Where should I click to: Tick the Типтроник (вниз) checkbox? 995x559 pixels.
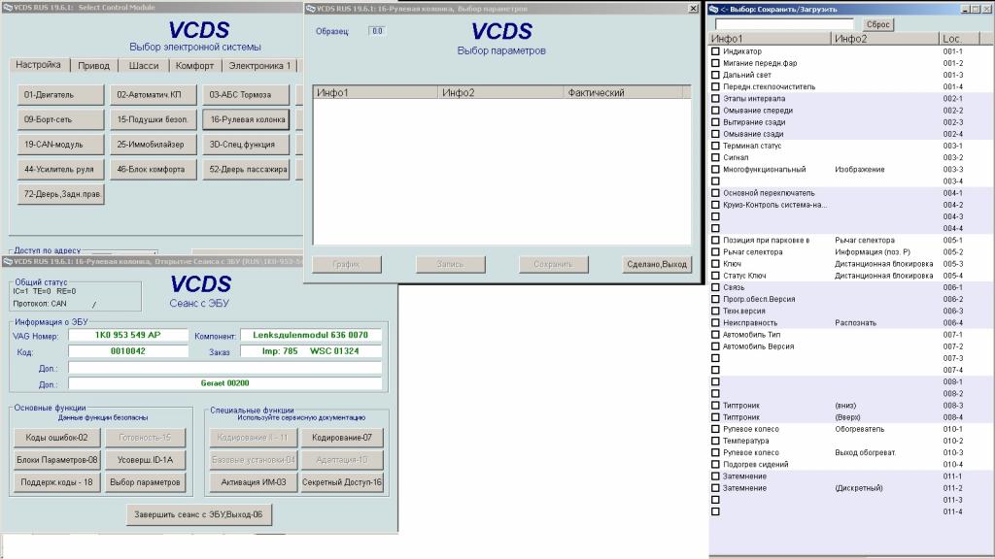pyautogui.click(x=715, y=407)
